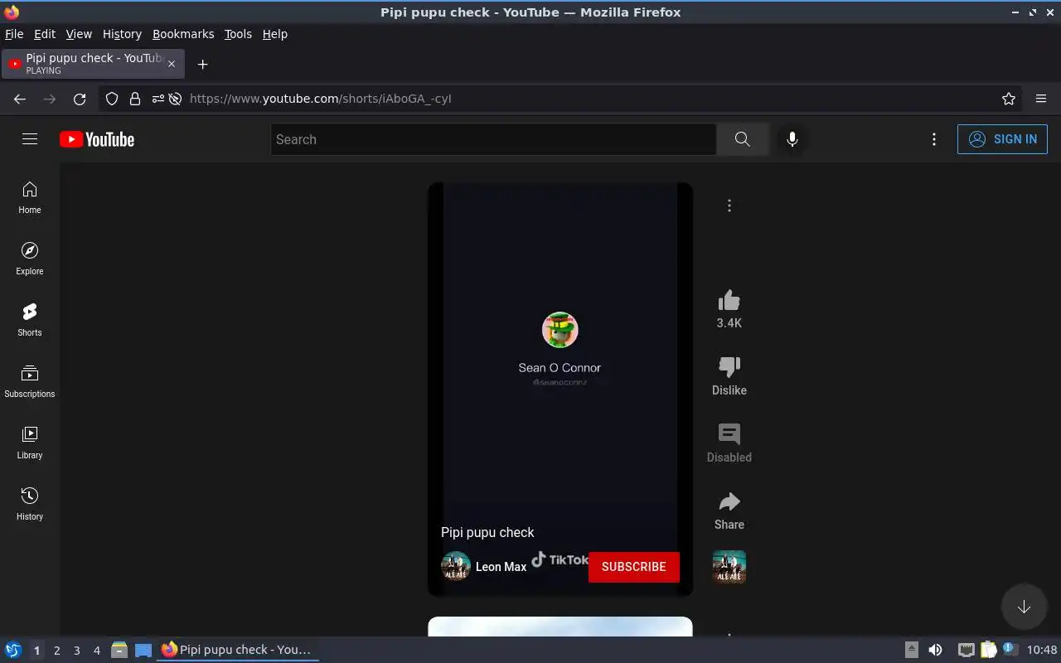Open tracking protection shield icon

(x=112, y=99)
